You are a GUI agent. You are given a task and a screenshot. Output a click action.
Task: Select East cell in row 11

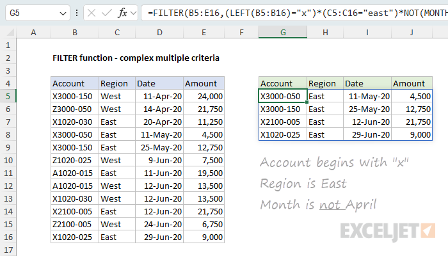pos(117,173)
